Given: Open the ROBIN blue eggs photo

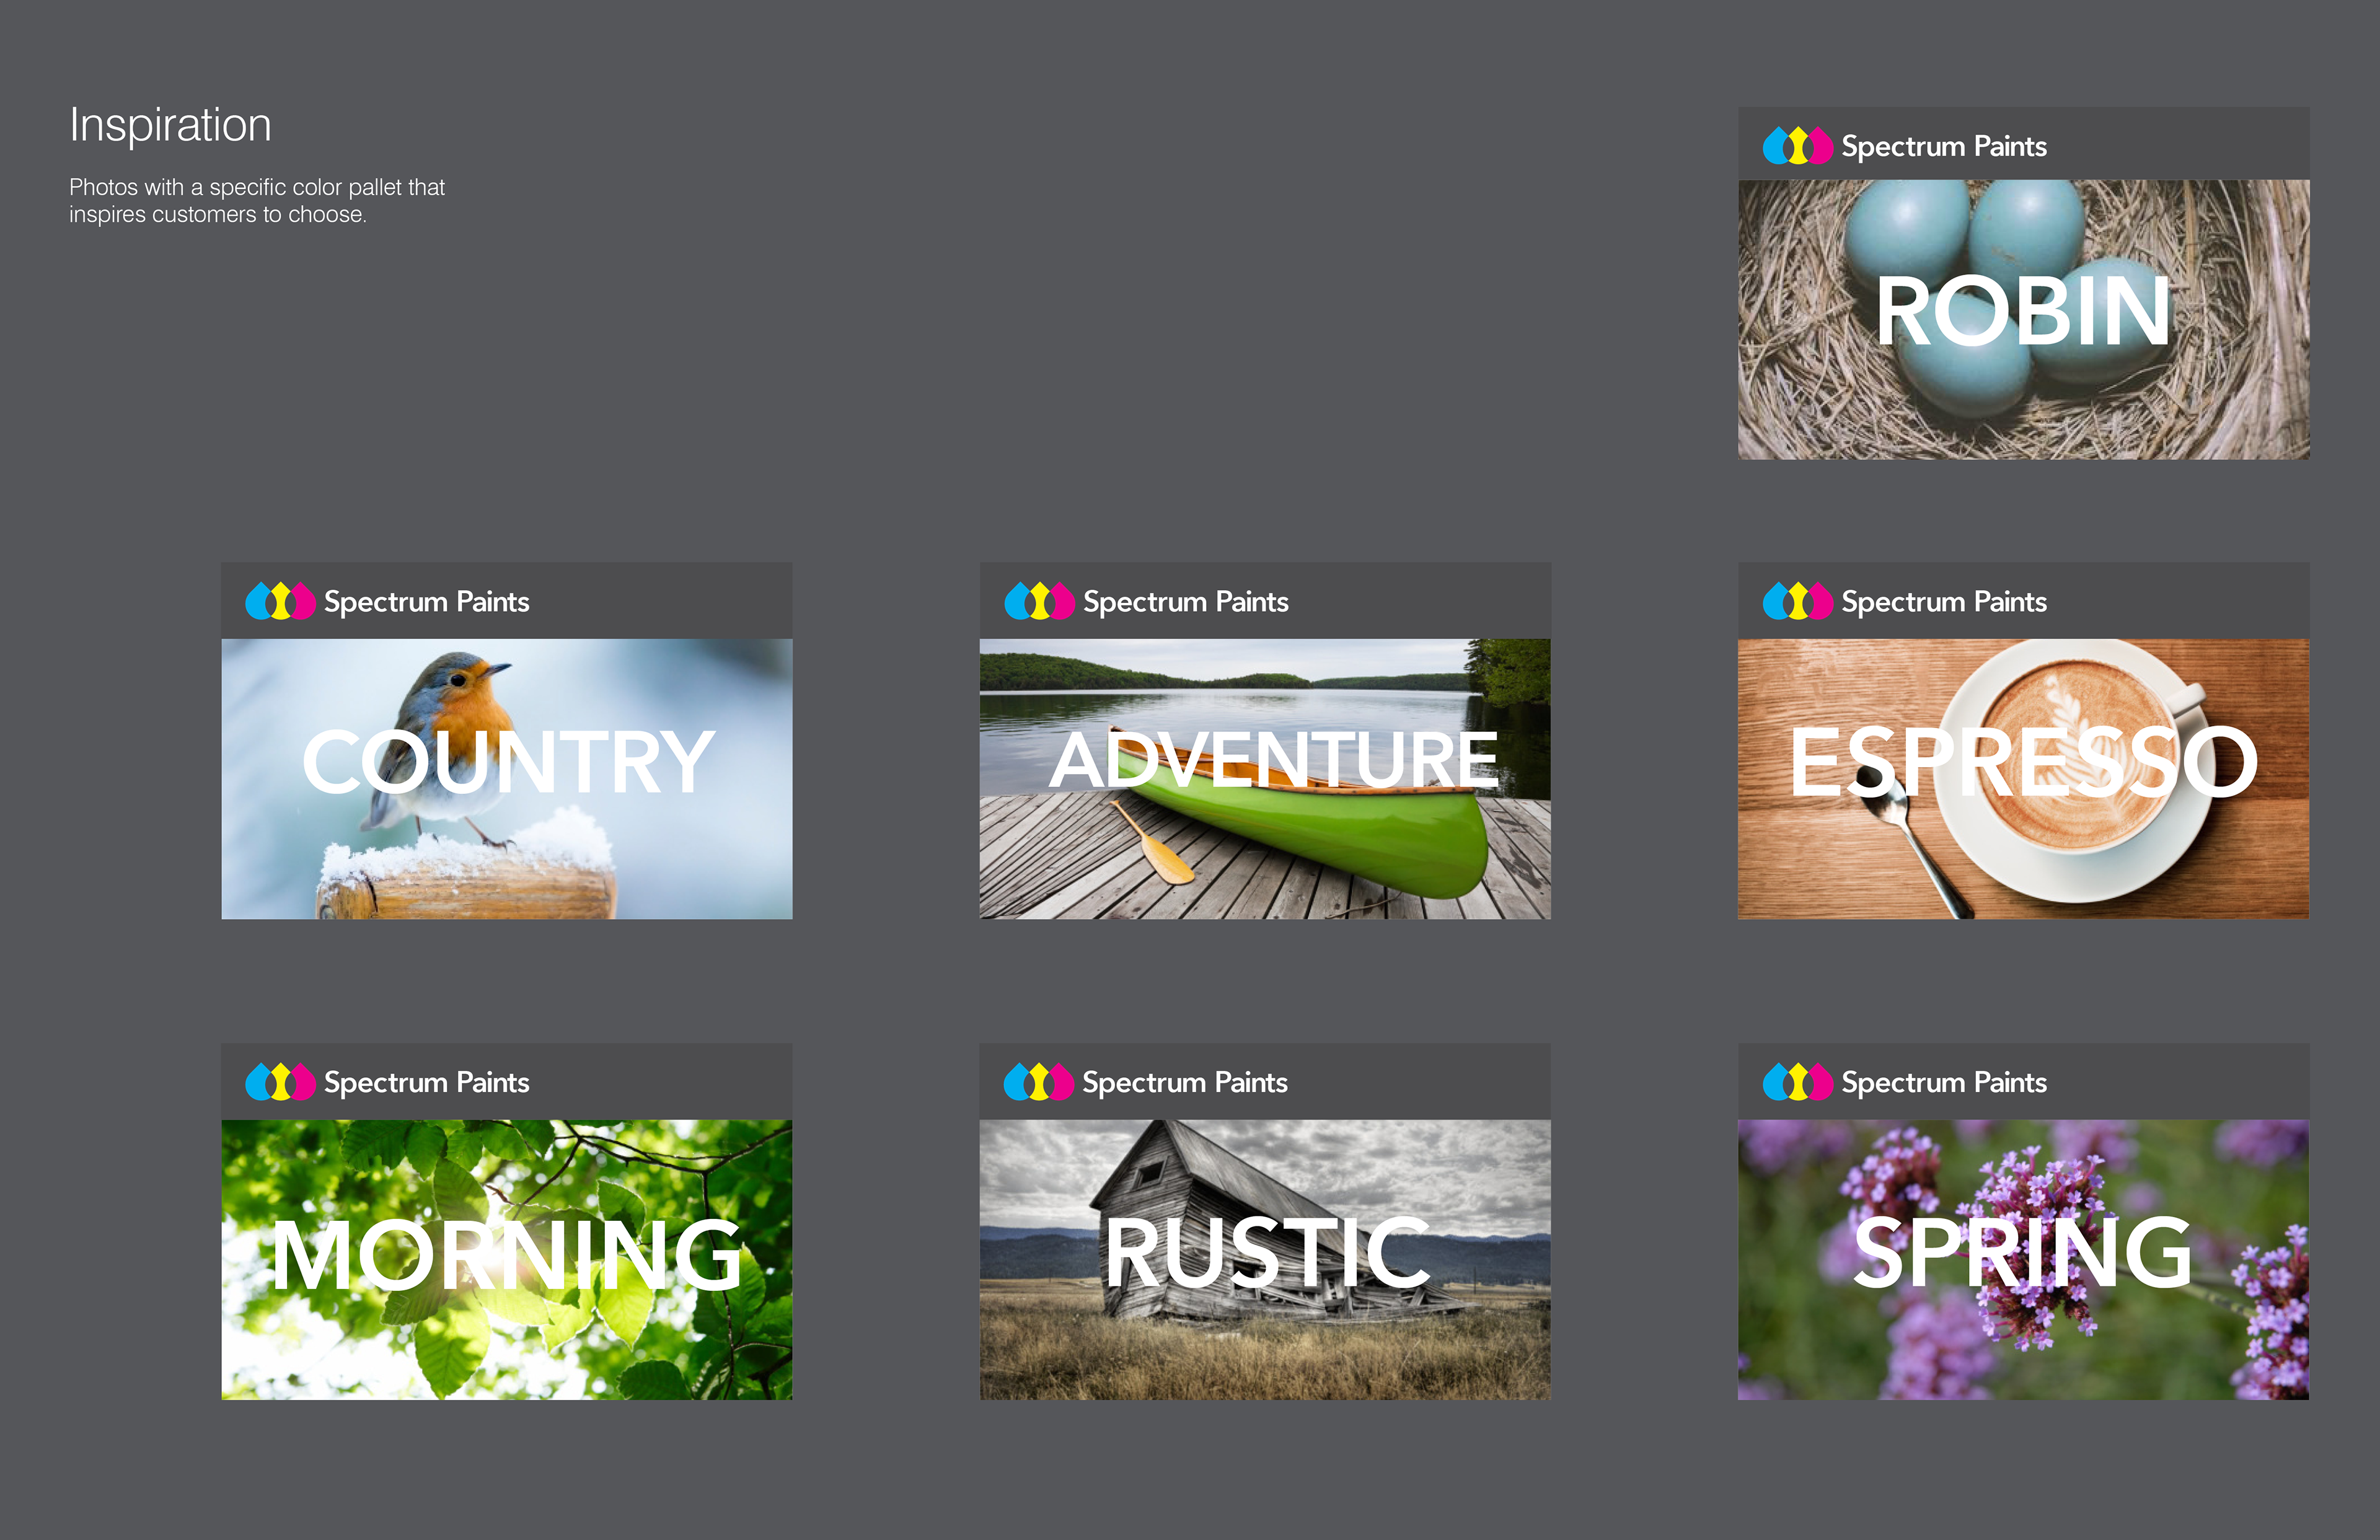Looking at the screenshot, I should [2023, 320].
